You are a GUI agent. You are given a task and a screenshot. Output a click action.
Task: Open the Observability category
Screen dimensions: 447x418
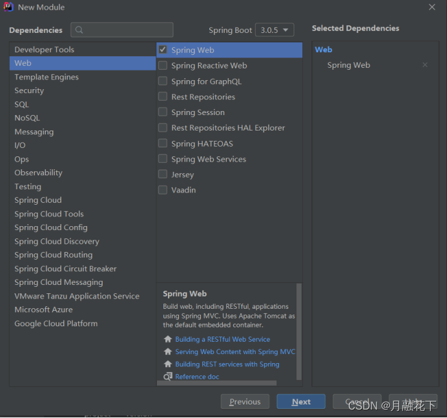point(83,172)
